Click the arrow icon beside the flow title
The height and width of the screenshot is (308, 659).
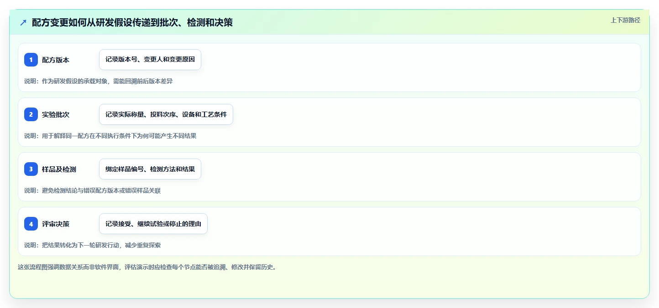[x=23, y=23]
